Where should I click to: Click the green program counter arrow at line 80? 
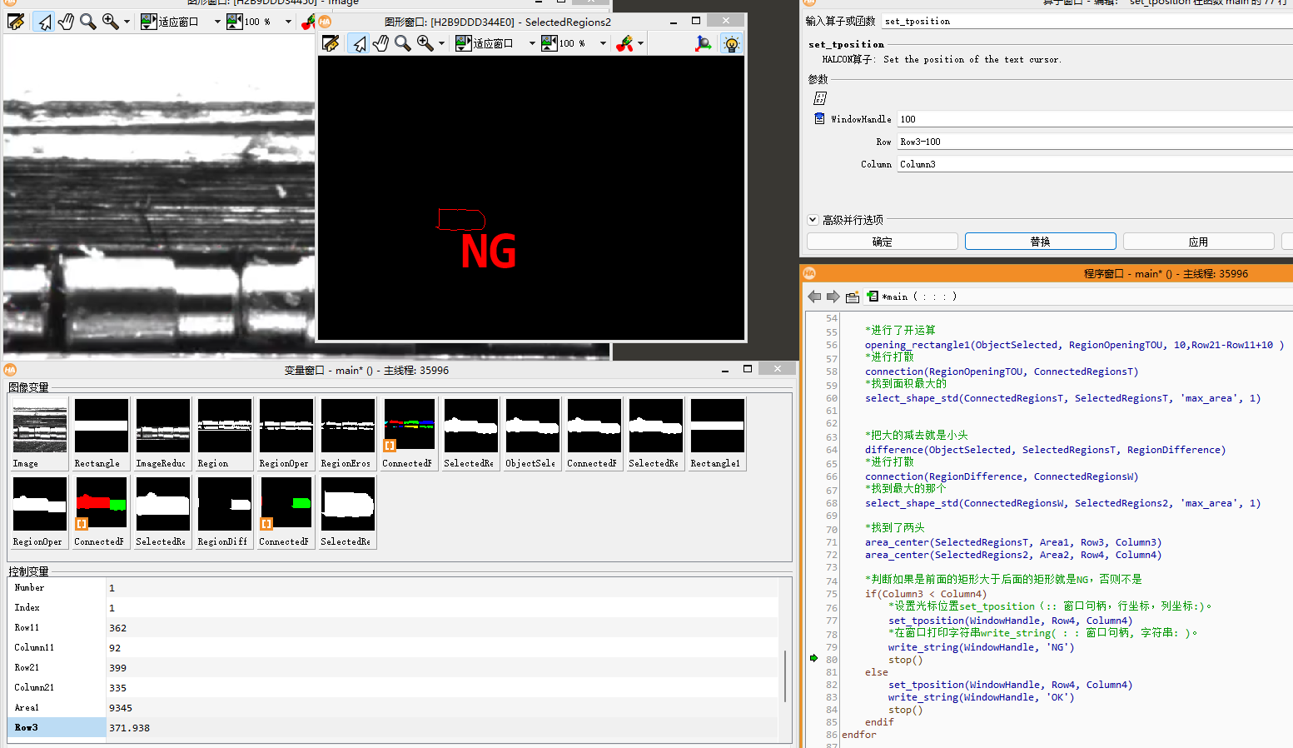(814, 658)
